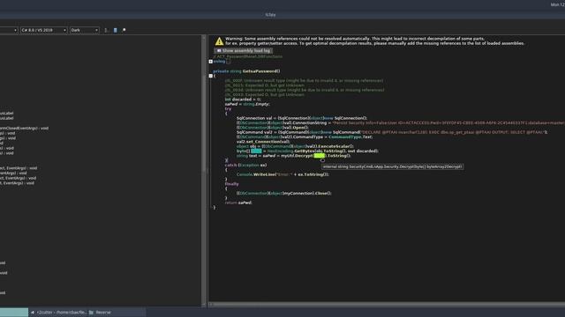Open the Dark theme dropdown
Viewport: 565px width, 317px height.
[x=85, y=30]
